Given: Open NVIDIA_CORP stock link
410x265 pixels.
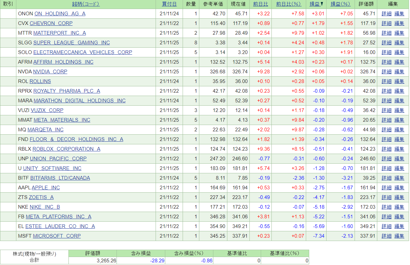Looking at the screenshot, I should (x=50, y=72).
